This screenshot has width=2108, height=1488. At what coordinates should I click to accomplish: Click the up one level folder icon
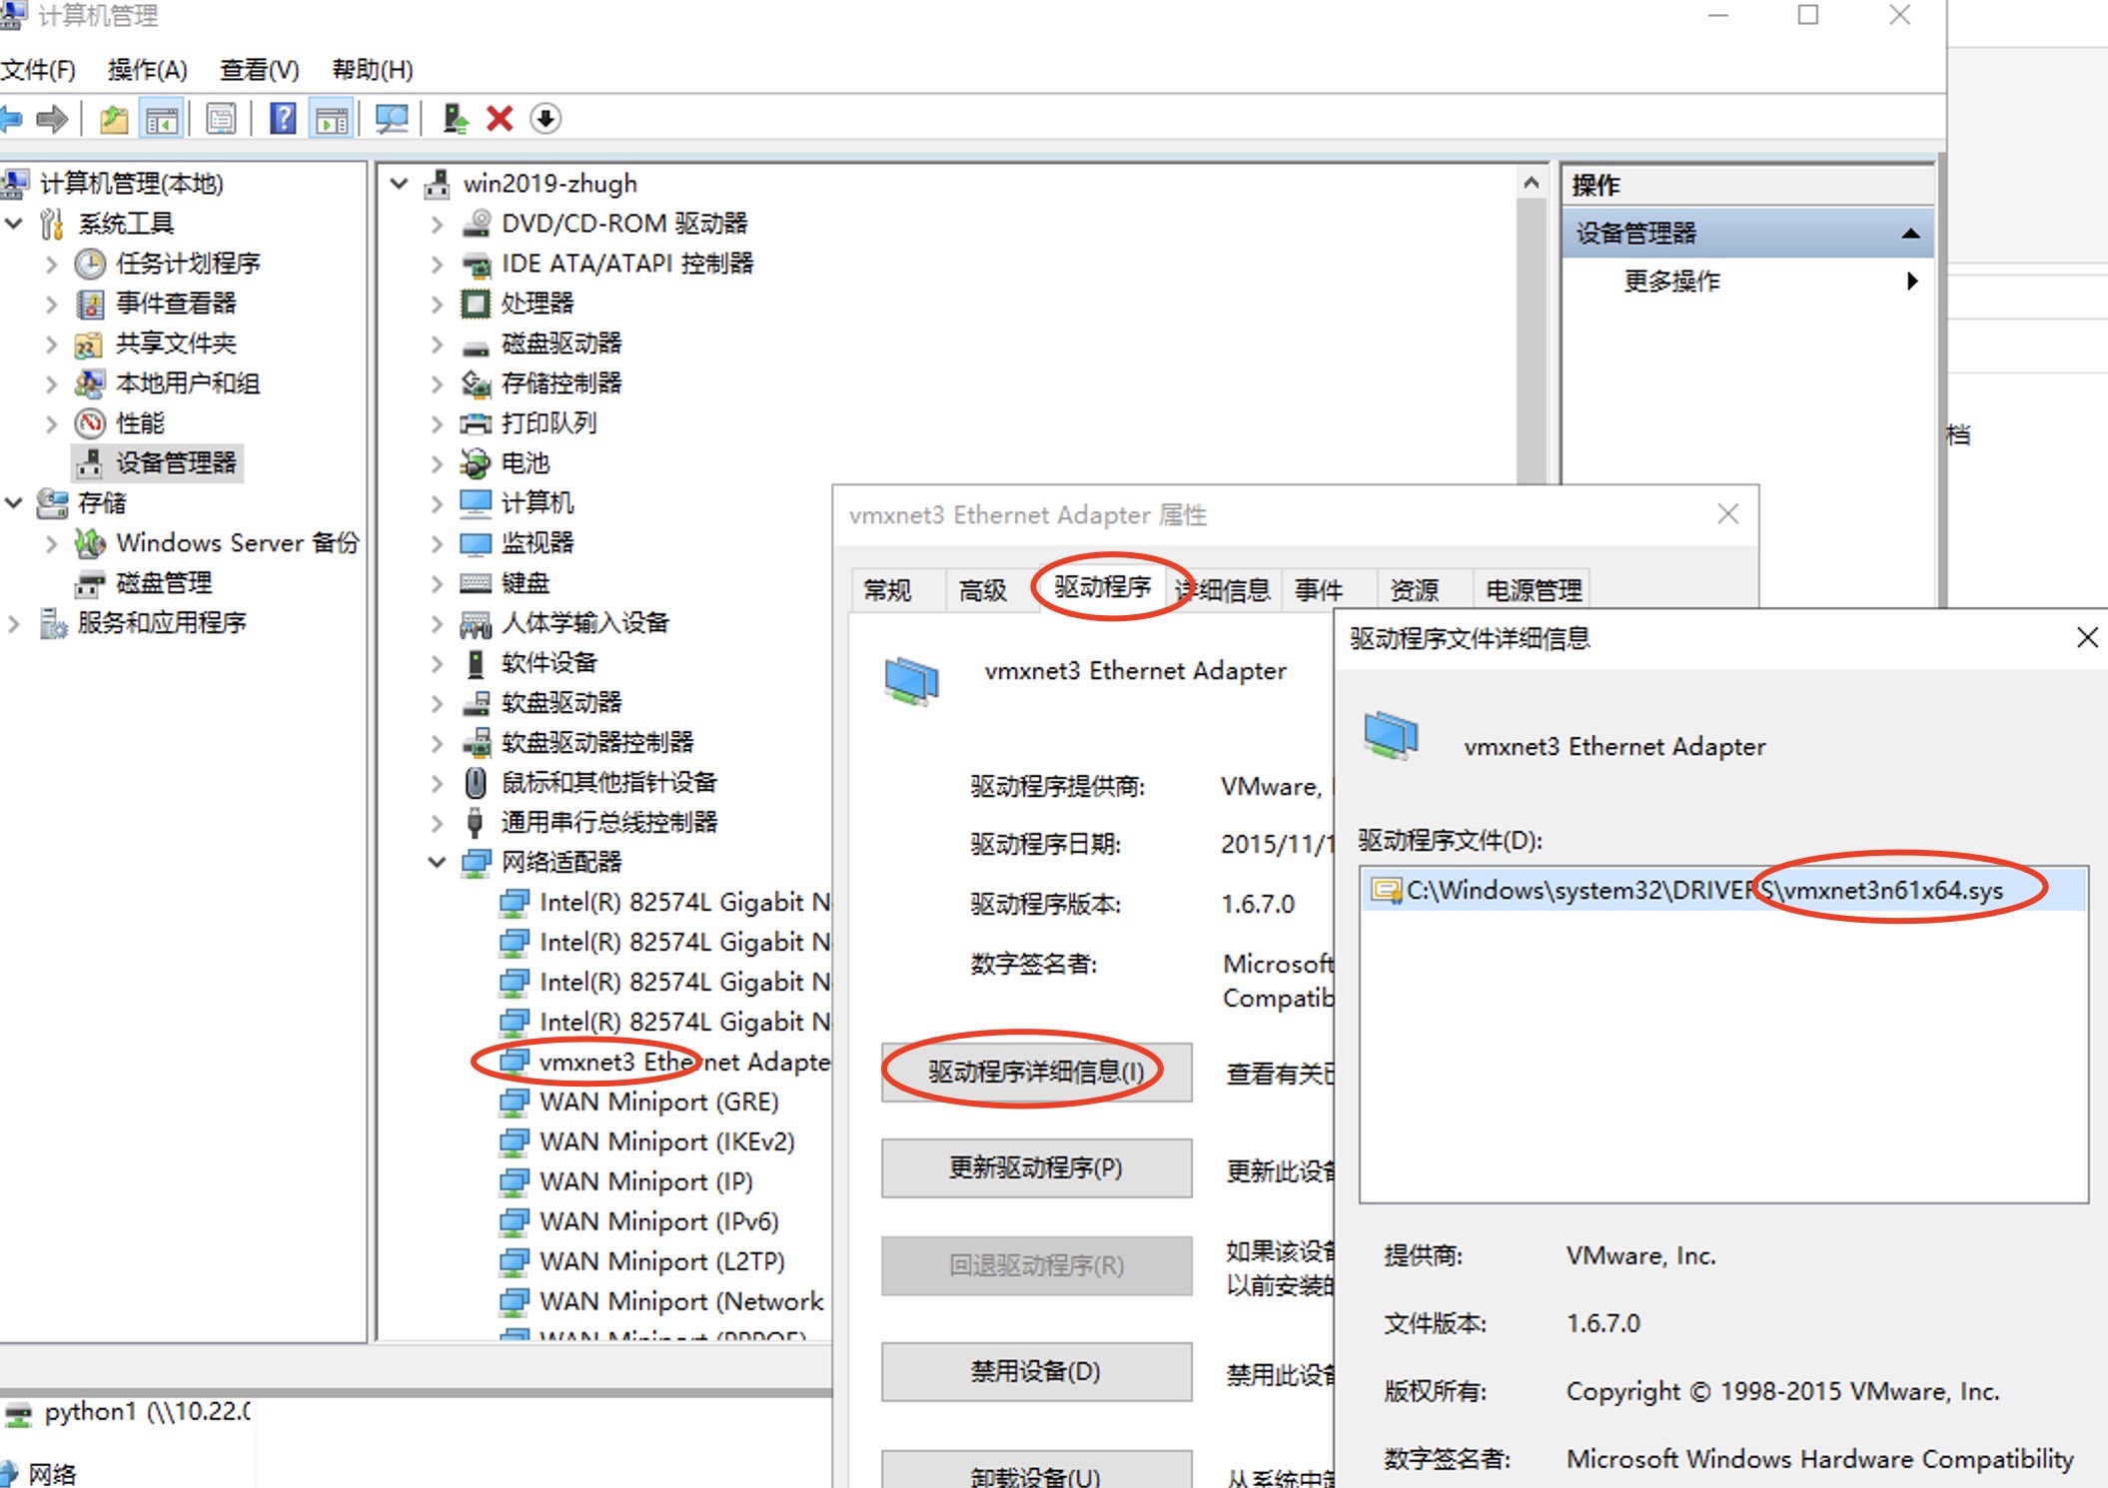[x=114, y=119]
